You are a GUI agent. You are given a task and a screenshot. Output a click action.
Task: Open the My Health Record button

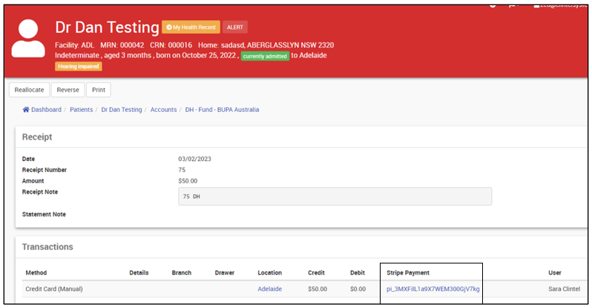pos(191,27)
